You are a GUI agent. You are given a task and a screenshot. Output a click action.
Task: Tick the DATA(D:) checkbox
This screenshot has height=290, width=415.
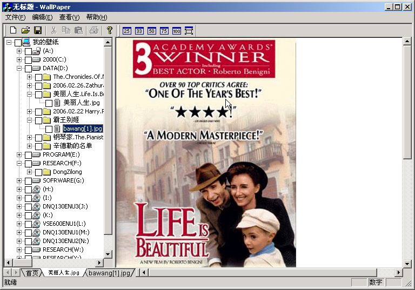coord(28,69)
